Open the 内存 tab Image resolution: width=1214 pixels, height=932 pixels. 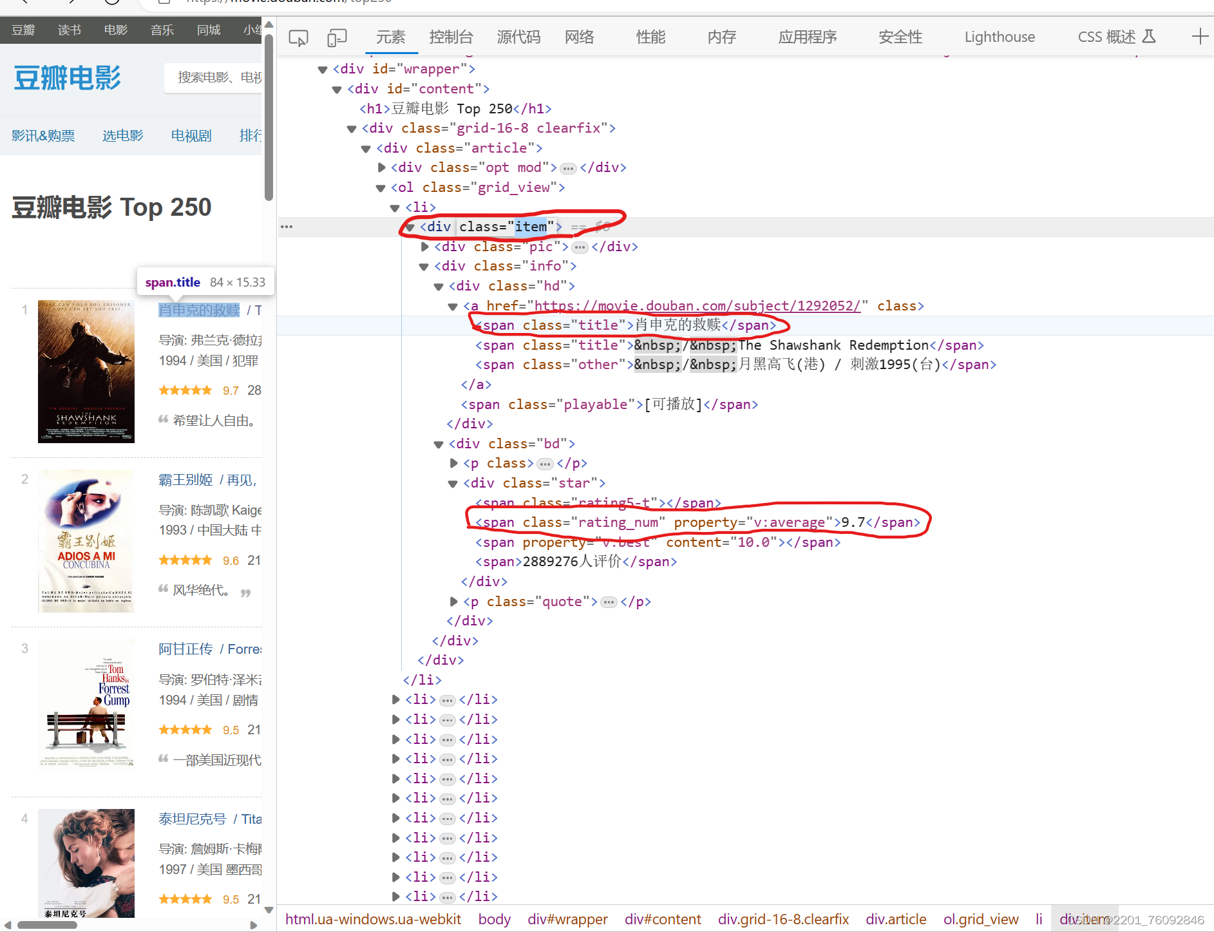(722, 37)
